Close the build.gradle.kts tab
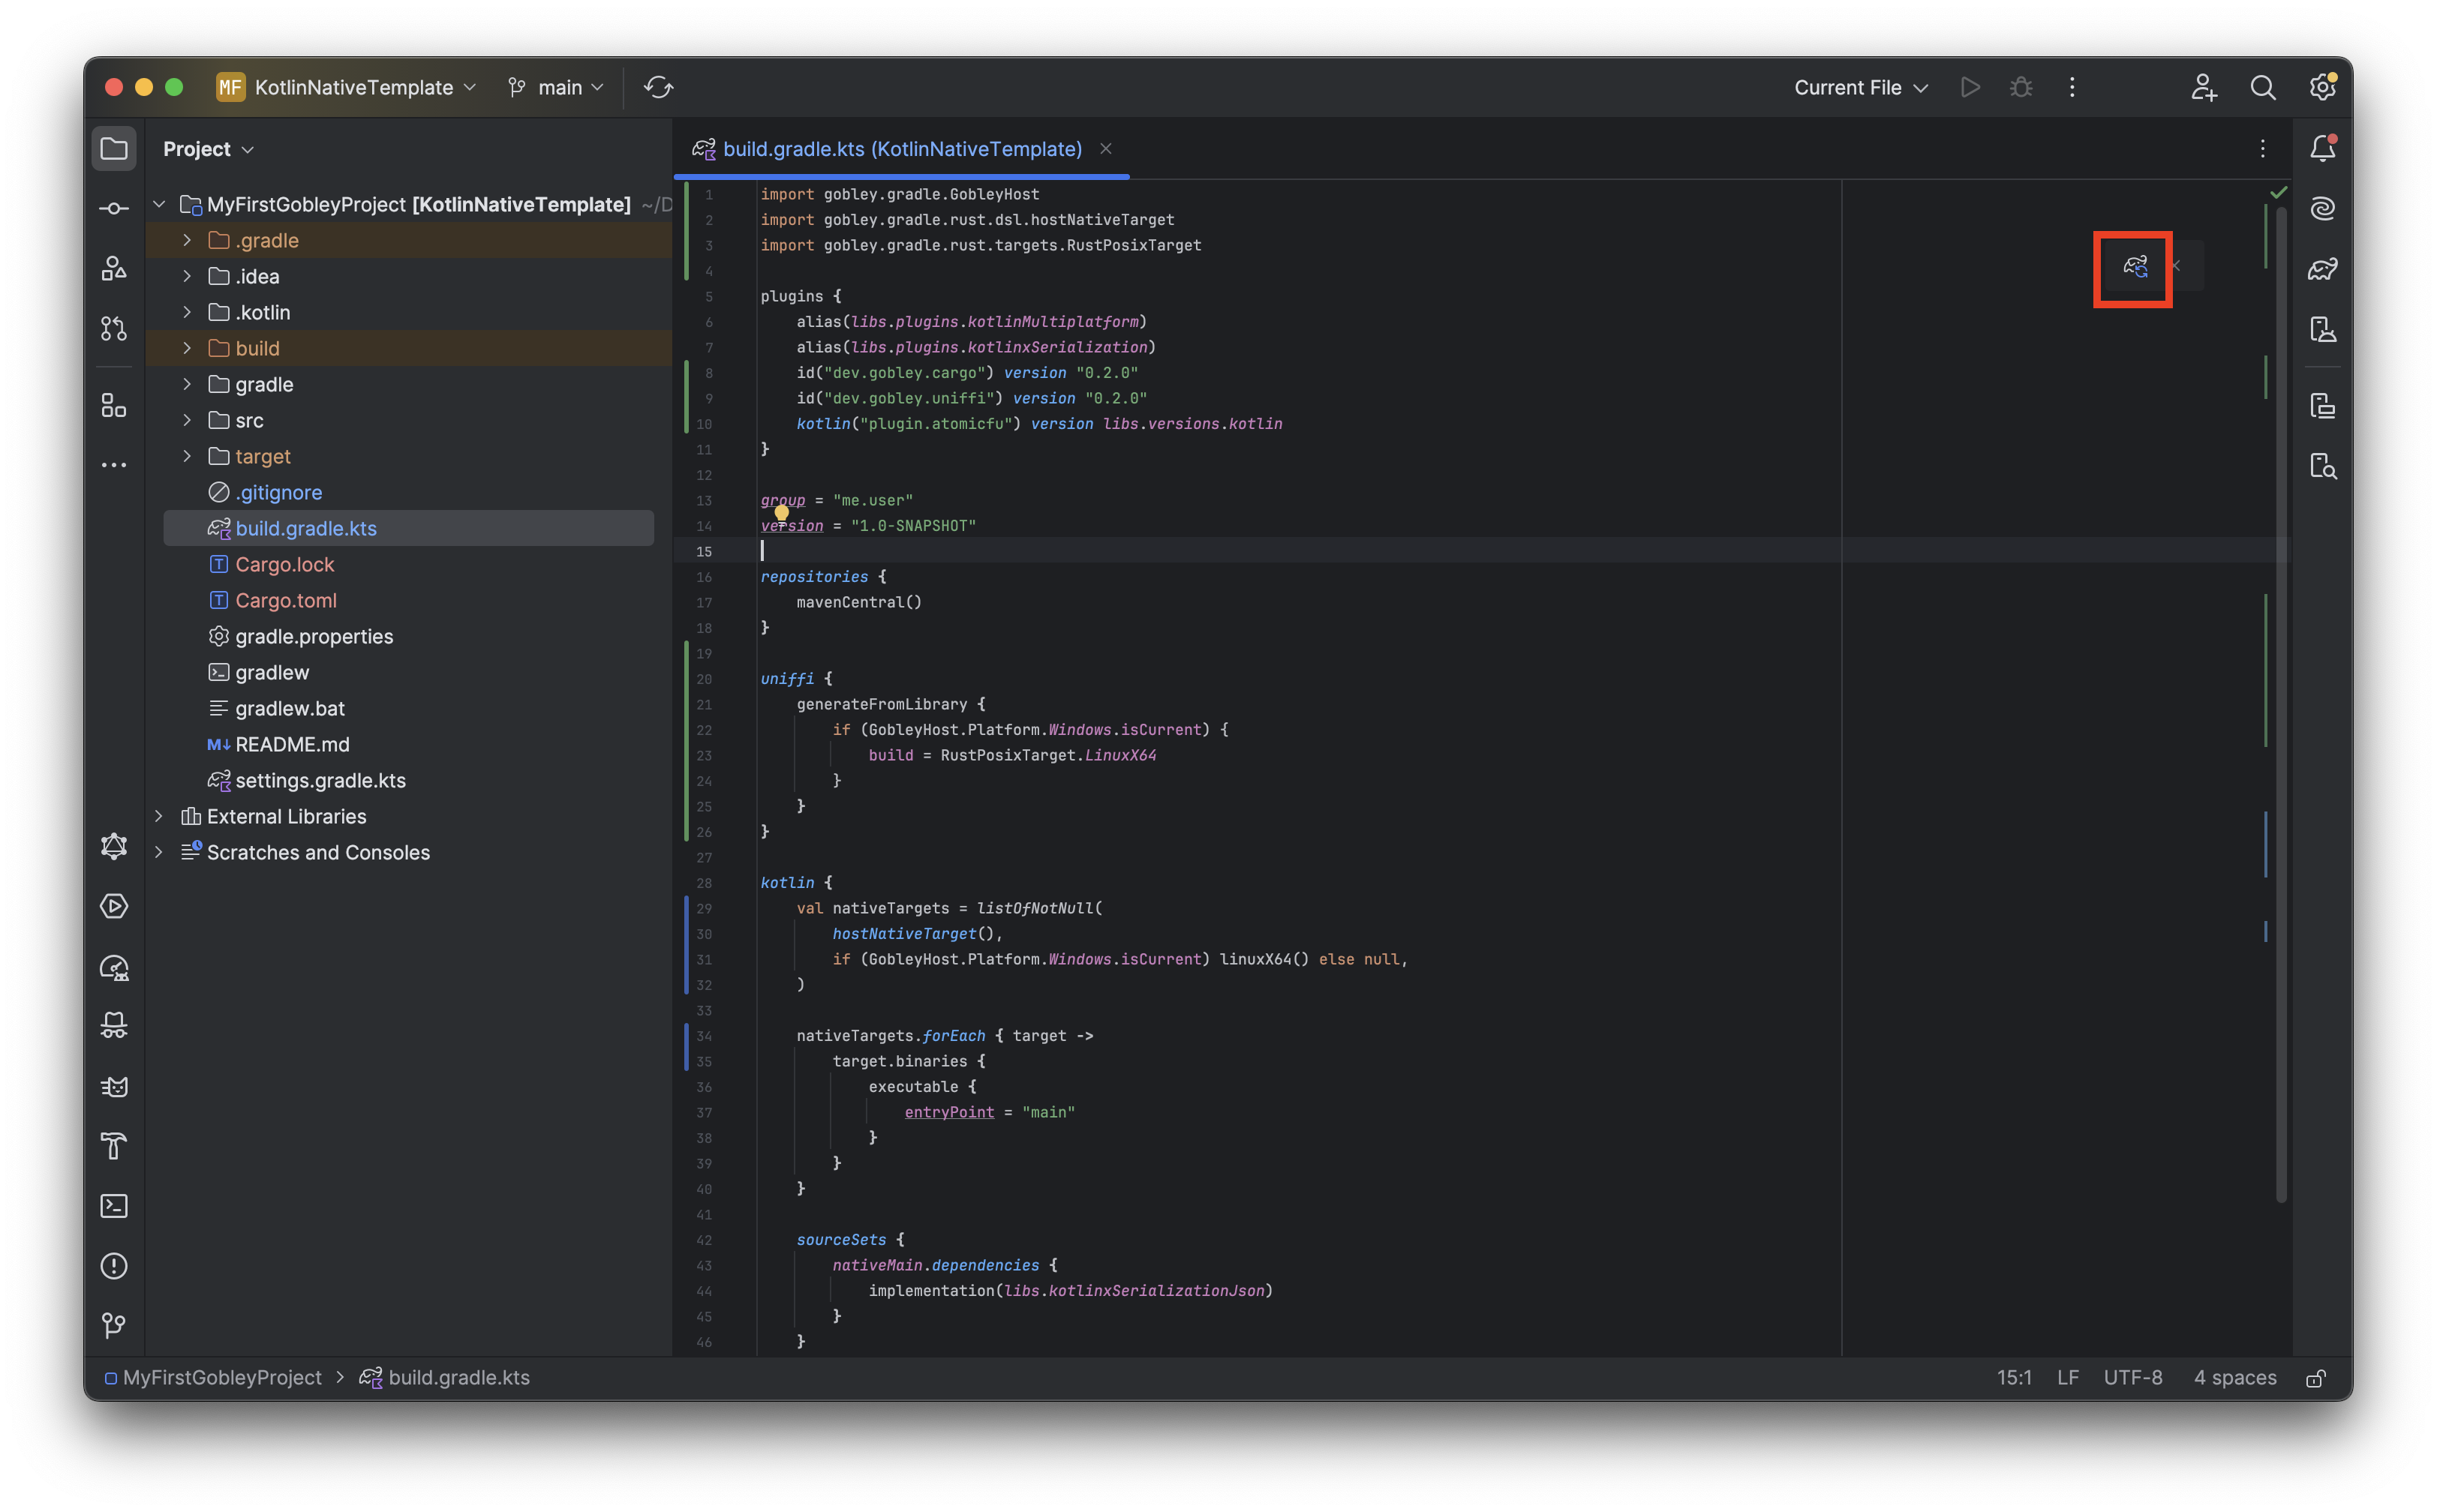2437x1512 pixels. 1105,149
